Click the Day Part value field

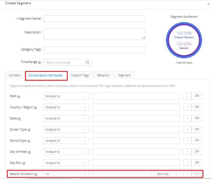[136, 163]
